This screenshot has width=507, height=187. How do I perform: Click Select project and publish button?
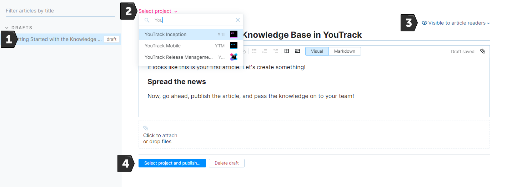(172, 163)
